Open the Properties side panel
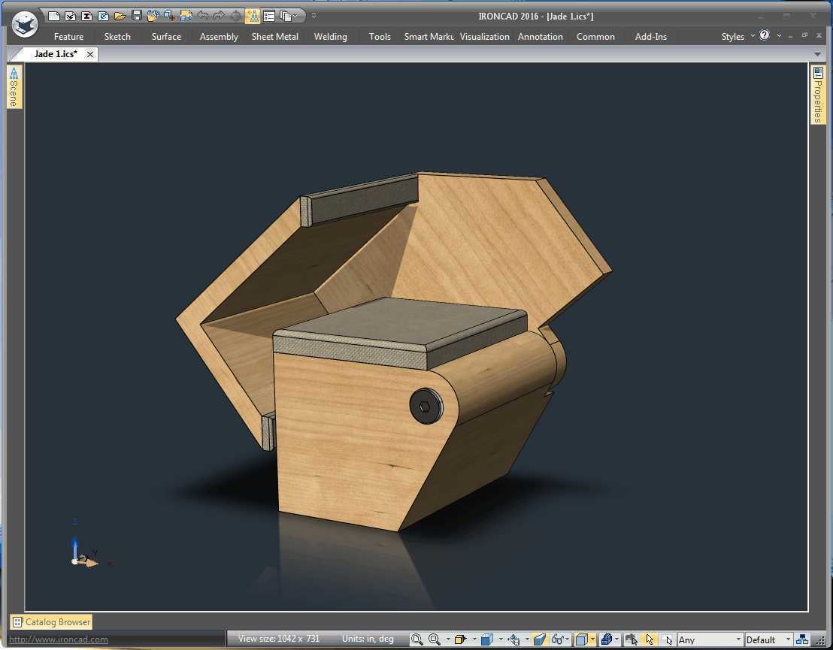Screen dimensions: 833x650 pyautogui.click(x=818, y=95)
